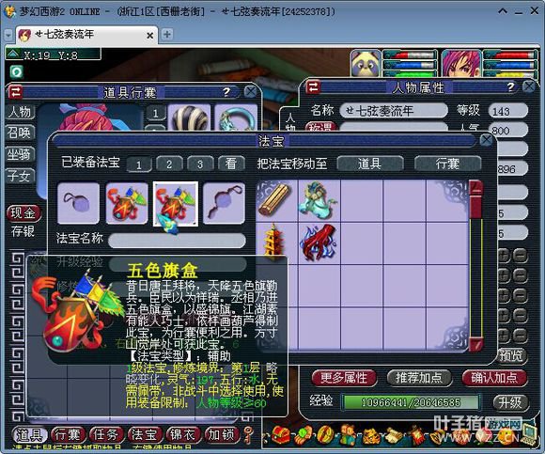This screenshot has width=545, height=454.
Task: Click the 推荐加点 button
Action: click(x=419, y=378)
